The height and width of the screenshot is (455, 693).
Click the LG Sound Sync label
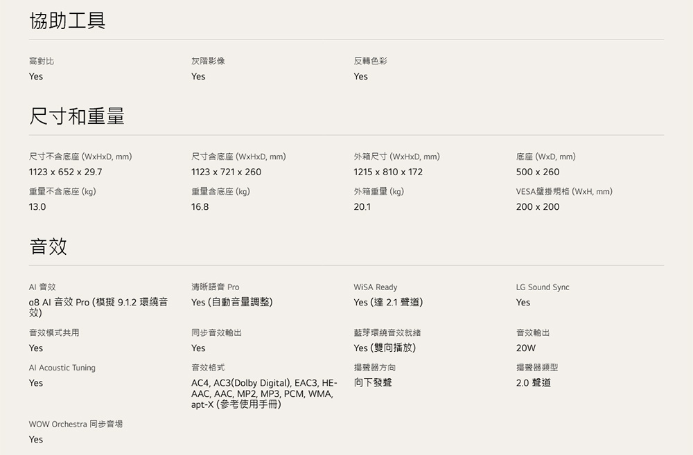[543, 287]
